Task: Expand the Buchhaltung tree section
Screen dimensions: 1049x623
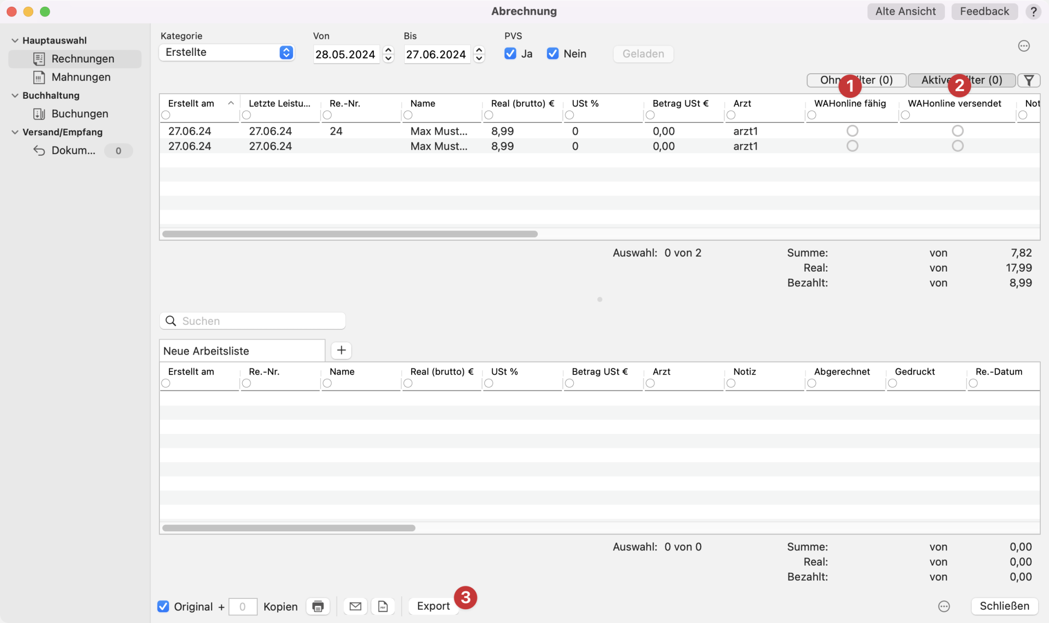Action: click(14, 95)
